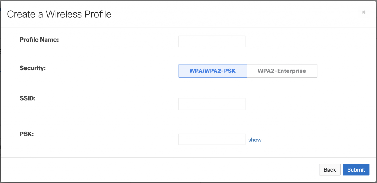This screenshot has width=377, height=183.
Task: Click the SSID label
Action: (27, 98)
